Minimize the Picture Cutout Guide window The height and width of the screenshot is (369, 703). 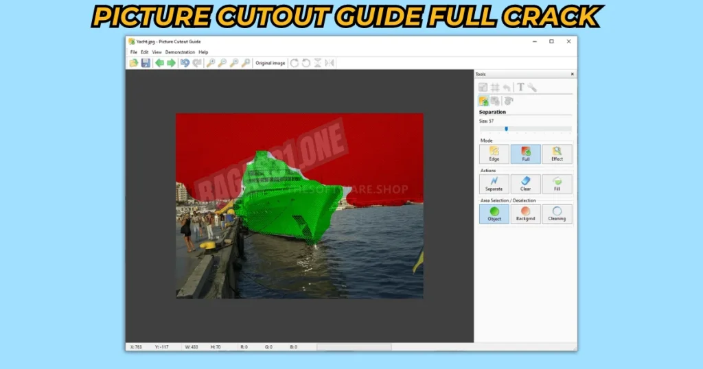coord(534,41)
